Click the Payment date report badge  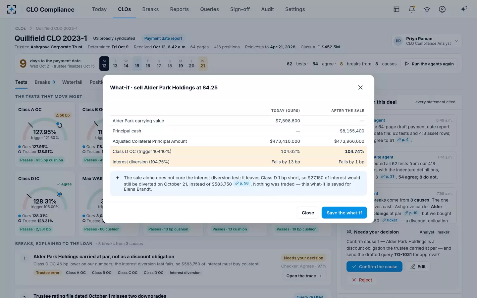coord(163,38)
